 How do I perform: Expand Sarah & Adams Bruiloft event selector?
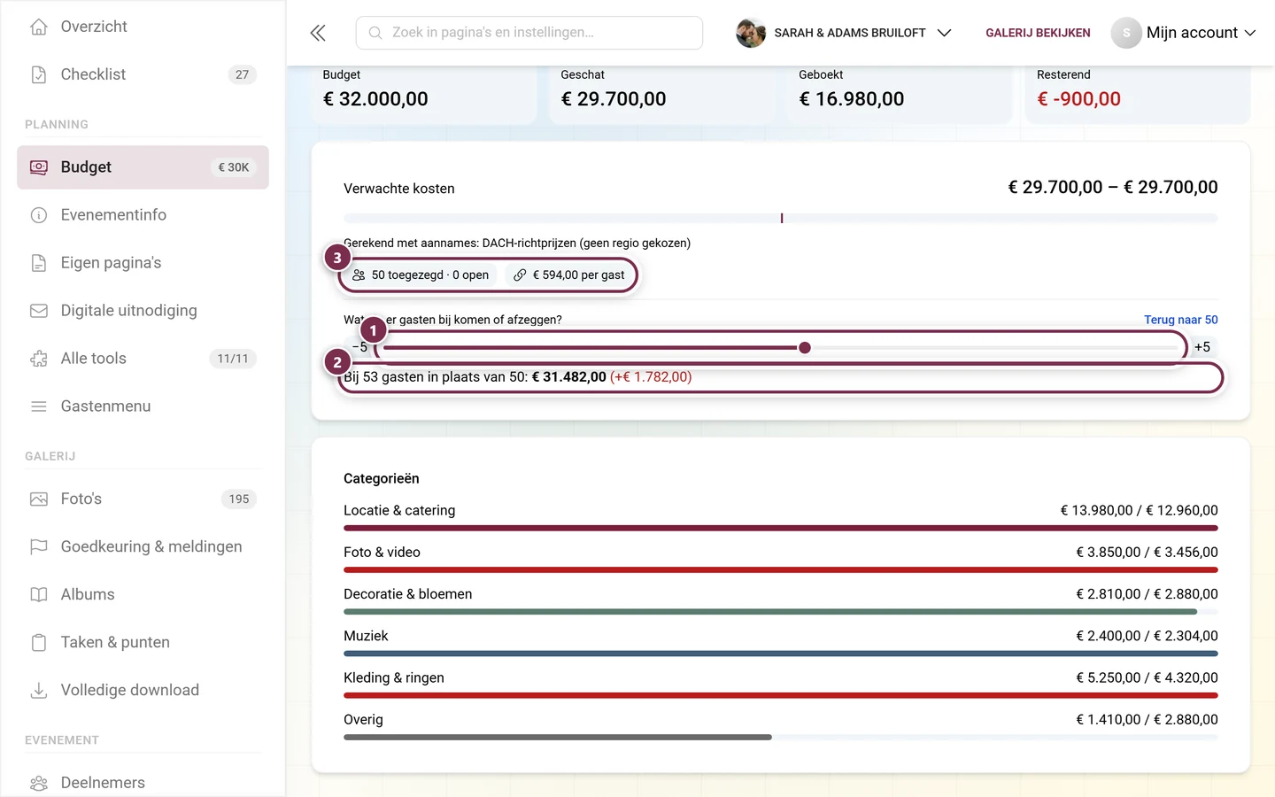(844, 33)
